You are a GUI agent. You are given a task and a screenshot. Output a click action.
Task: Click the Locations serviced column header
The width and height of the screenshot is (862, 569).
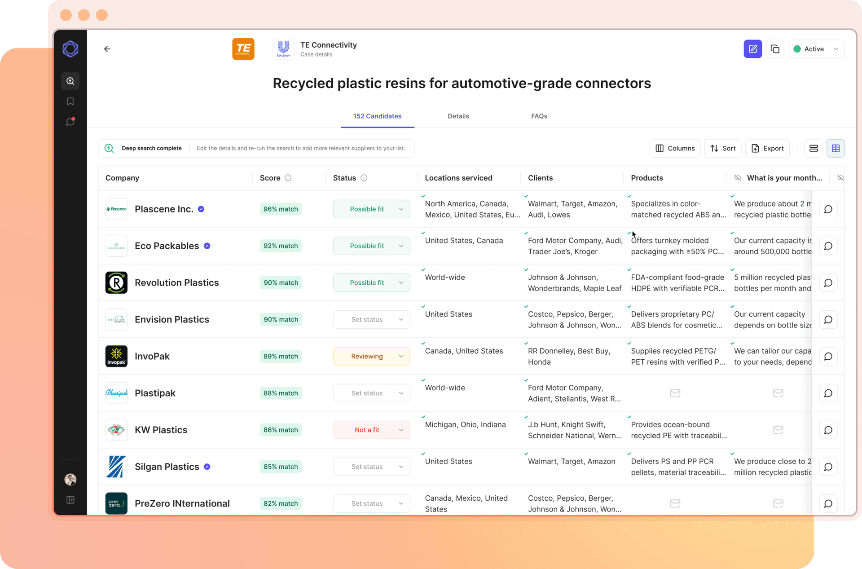click(x=458, y=178)
